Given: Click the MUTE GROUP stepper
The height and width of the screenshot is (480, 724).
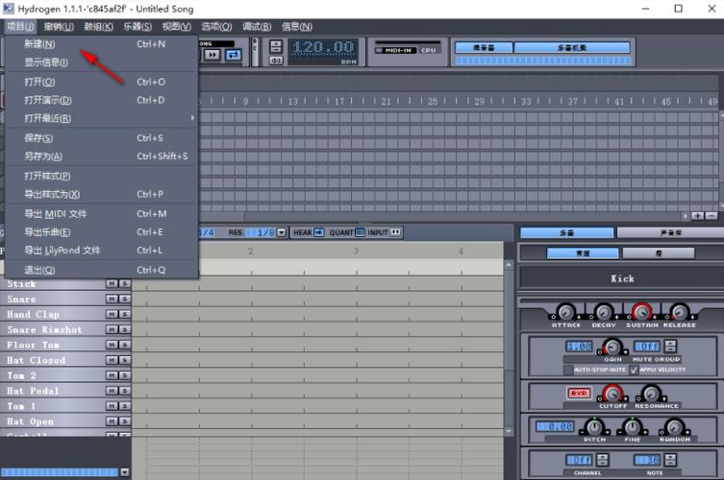Looking at the screenshot, I should [670, 347].
